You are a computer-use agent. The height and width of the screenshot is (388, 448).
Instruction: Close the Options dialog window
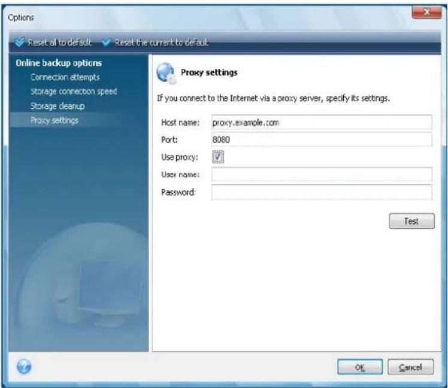click(426, 12)
